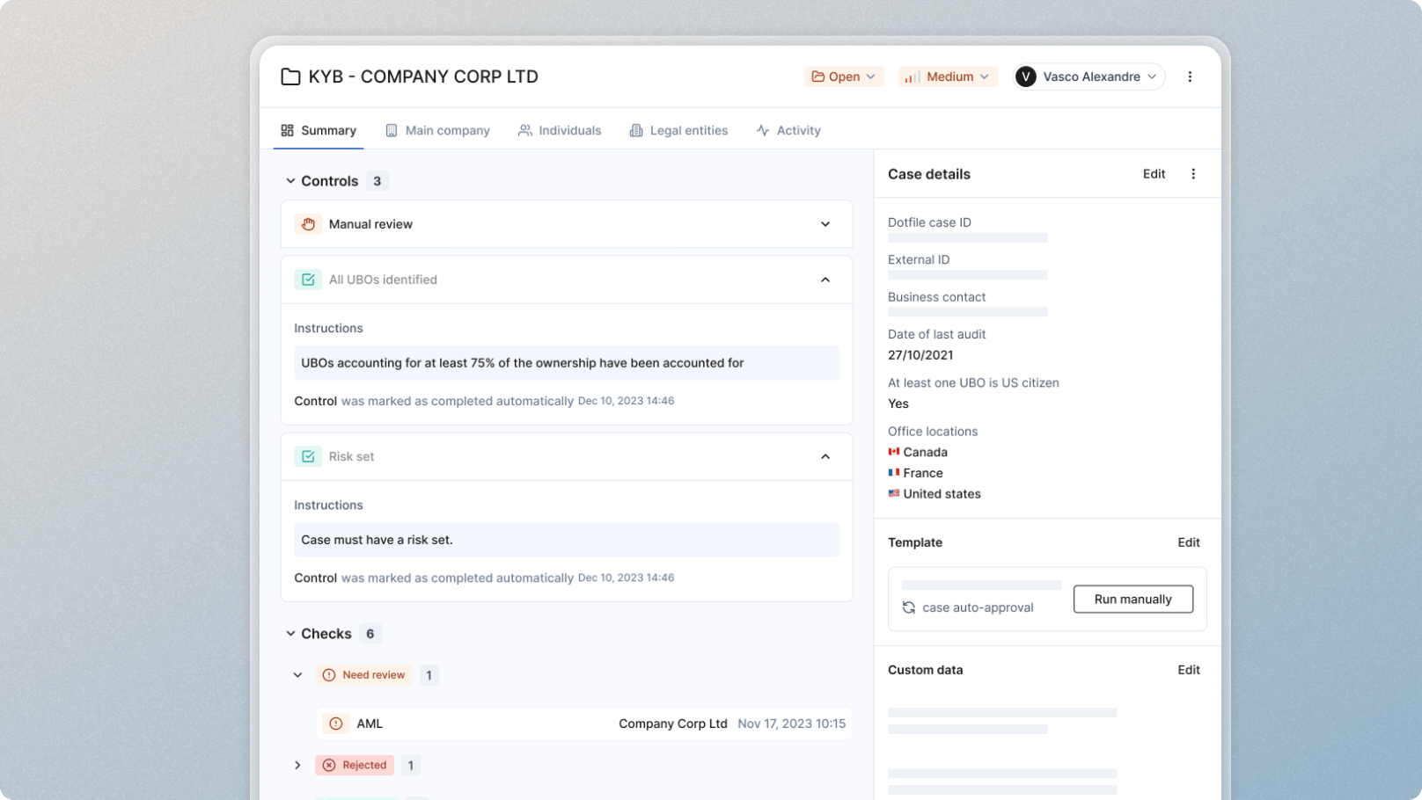This screenshot has height=800, width=1422.
Task: Click the folder icon beside KYB title
Action: [290, 76]
